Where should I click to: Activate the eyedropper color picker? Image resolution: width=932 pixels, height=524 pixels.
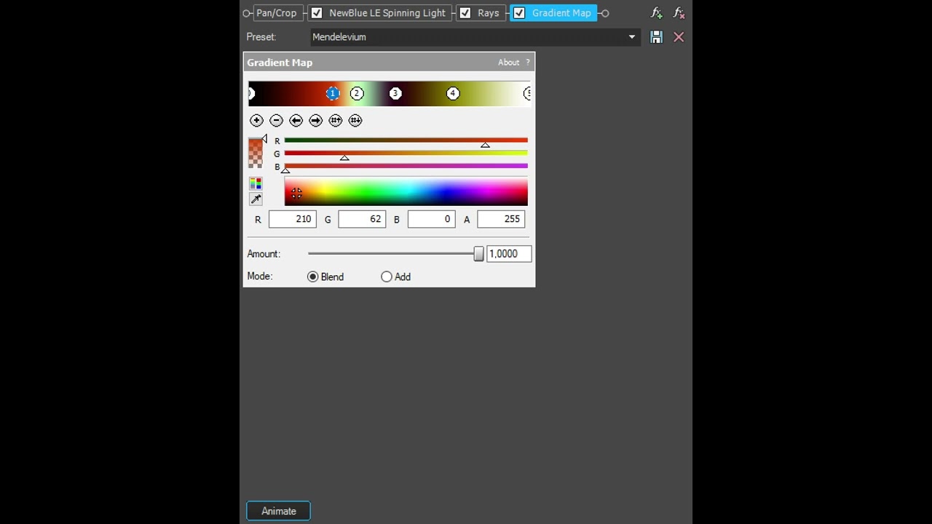pyautogui.click(x=256, y=199)
